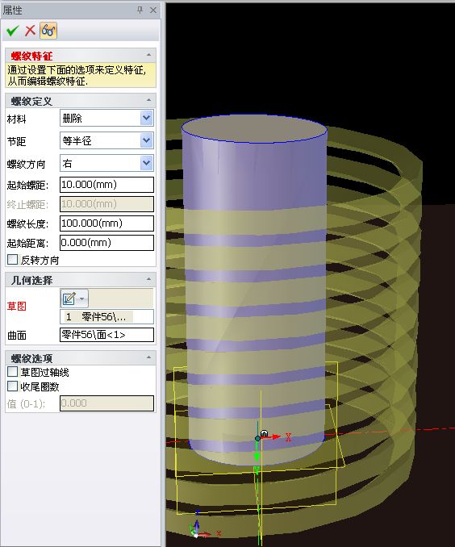
Task: Click the 起始螺距 input field
Action: coord(106,185)
